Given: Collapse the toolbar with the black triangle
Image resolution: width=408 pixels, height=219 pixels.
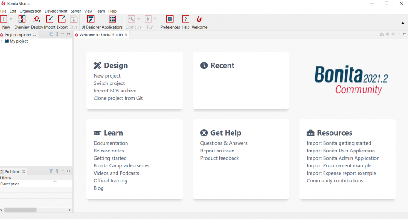Looking at the screenshot, I should click(x=403, y=23).
